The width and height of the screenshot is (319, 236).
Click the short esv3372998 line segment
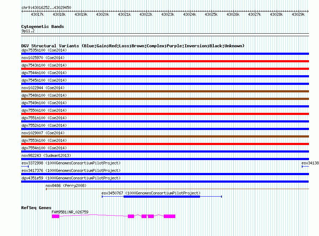[25, 167]
